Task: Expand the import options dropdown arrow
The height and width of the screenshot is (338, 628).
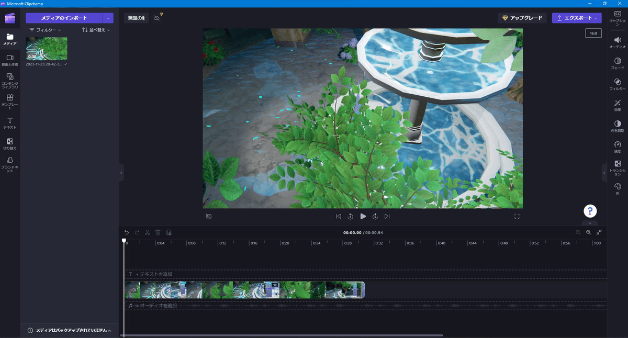Action: click(109, 18)
